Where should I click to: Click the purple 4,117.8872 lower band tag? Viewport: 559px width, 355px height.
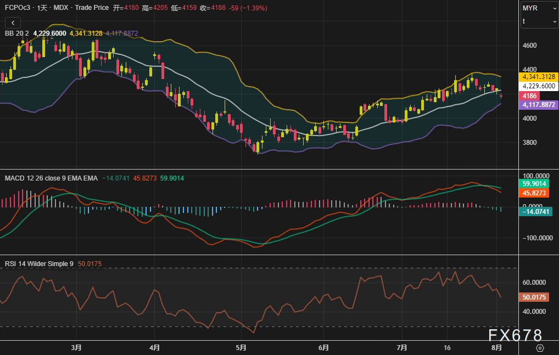pyautogui.click(x=539, y=105)
